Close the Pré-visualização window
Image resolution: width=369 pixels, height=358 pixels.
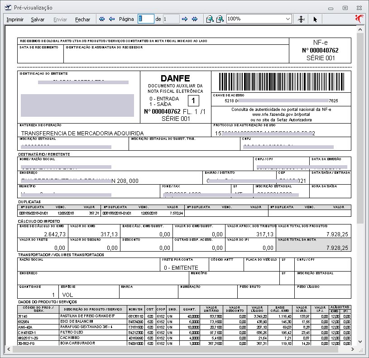(359, 8)
